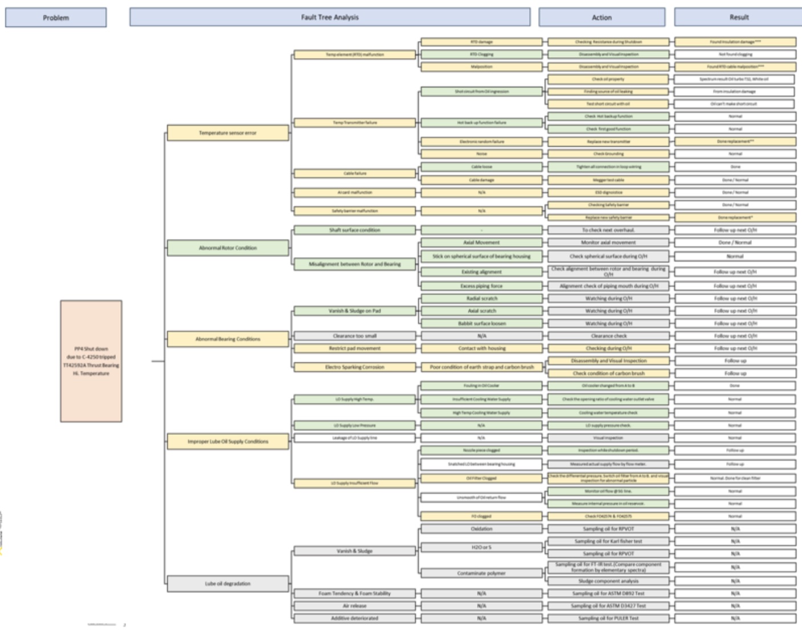The image size is (802, 633).
Task: Click Check condition of carbon brush action
Action: point(608,374)
